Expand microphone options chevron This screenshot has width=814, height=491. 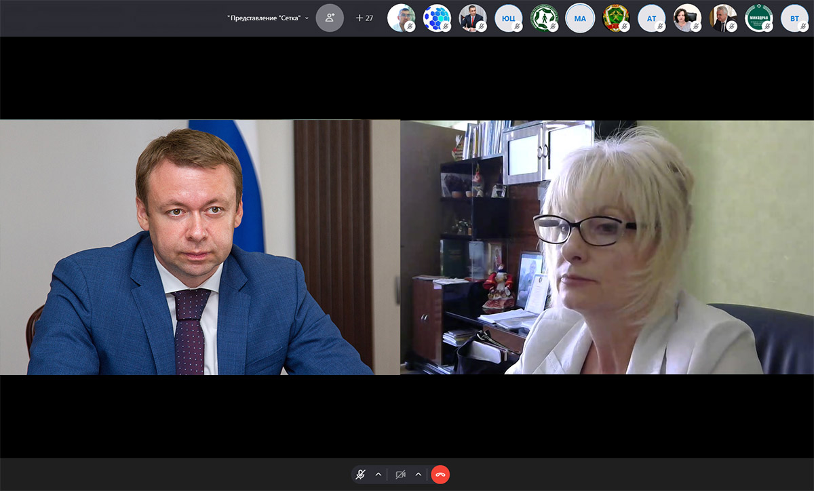(379, 475)
